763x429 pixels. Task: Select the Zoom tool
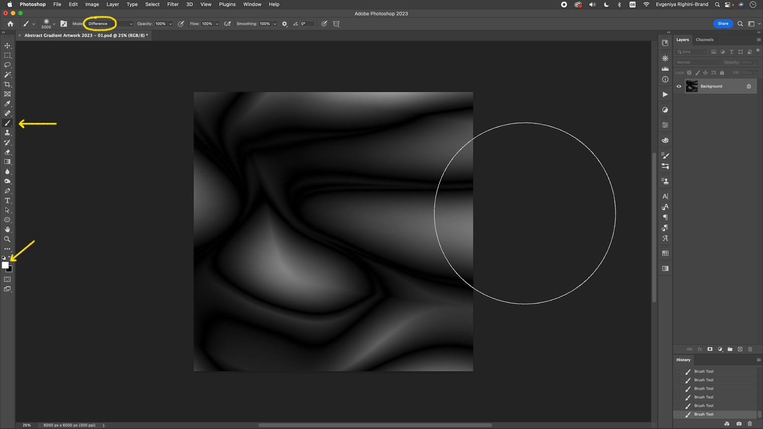coord(7,239)
